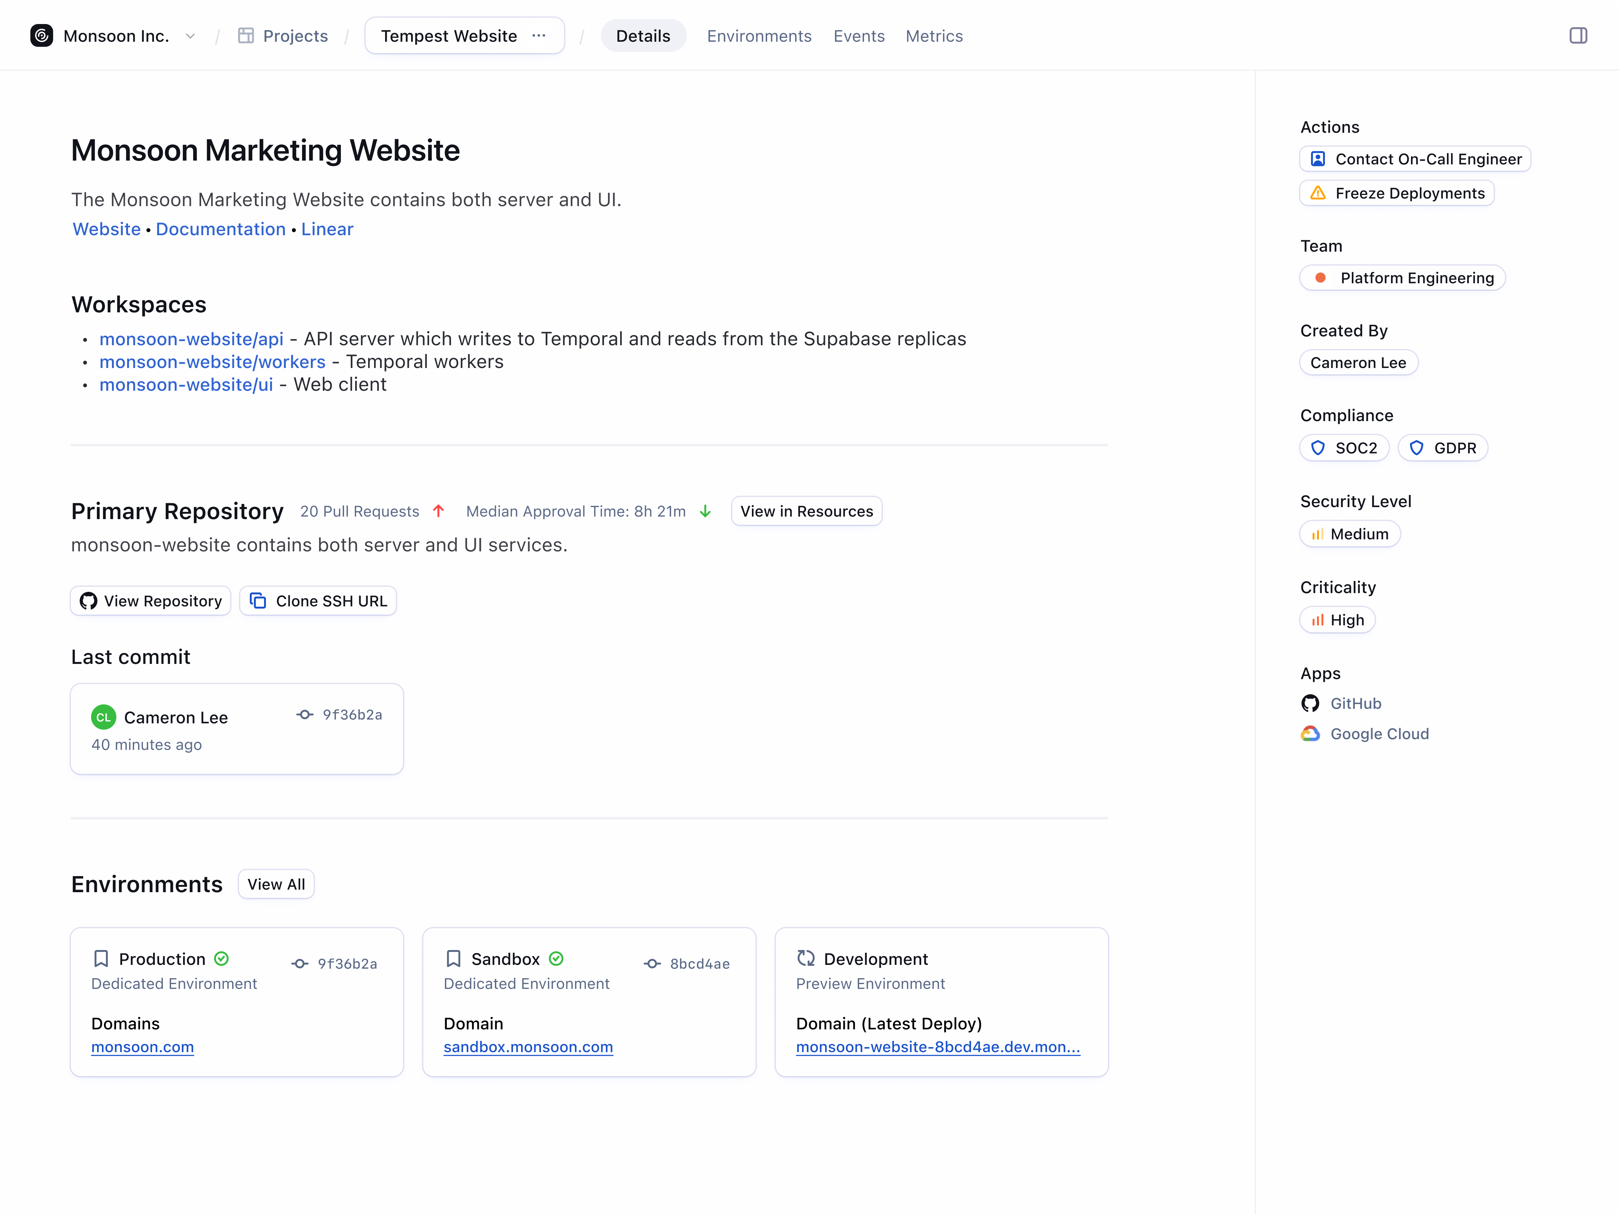
Task: Click the warning triangle icon on Freeze Deployments
Action: coord(1318,193)
